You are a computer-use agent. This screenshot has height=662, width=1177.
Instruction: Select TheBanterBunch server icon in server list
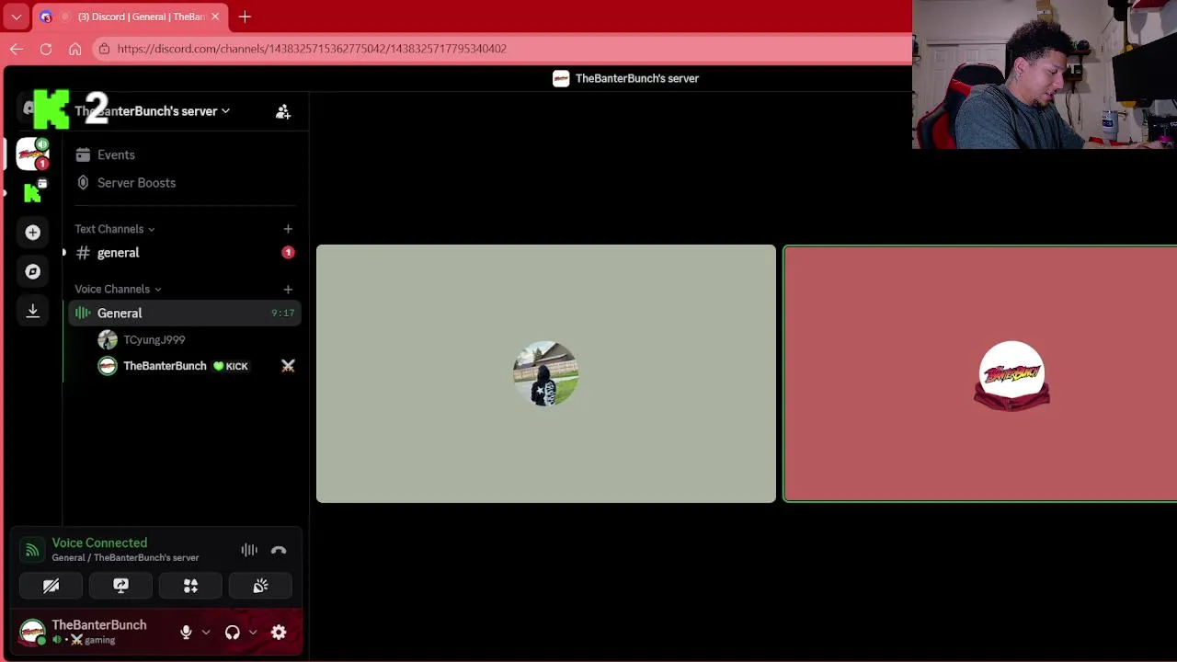click(x=33, y=153)
